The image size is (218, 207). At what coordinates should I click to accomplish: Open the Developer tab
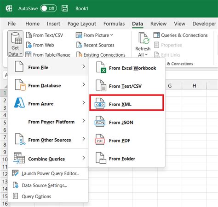click(x=204, y=24)
